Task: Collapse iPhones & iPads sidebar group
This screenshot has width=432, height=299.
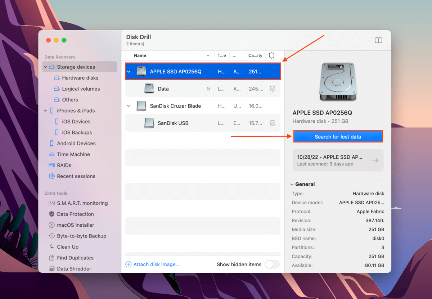Action: pyautogui.click(x=45, y=110)
